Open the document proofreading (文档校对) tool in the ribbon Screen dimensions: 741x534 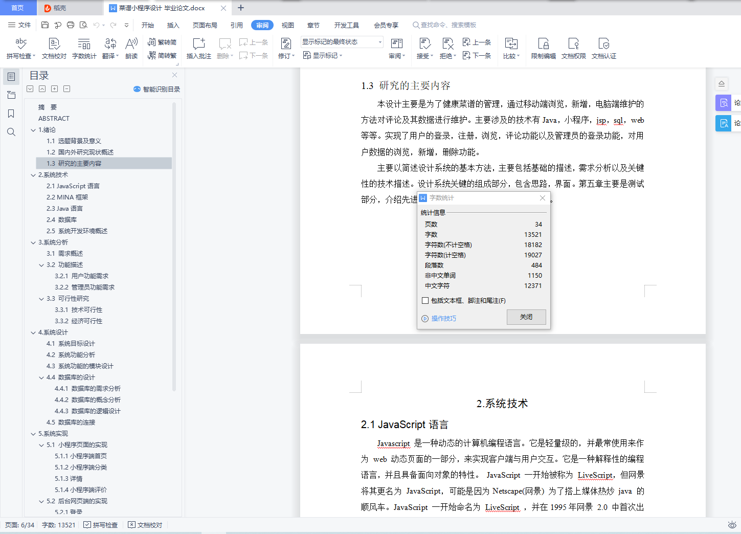(54, 49)
